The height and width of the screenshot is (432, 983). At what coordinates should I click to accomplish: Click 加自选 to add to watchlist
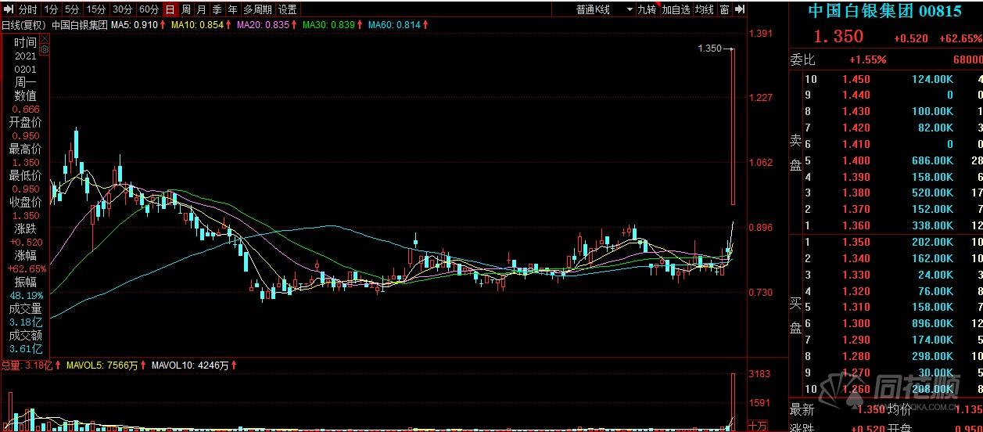676,9
